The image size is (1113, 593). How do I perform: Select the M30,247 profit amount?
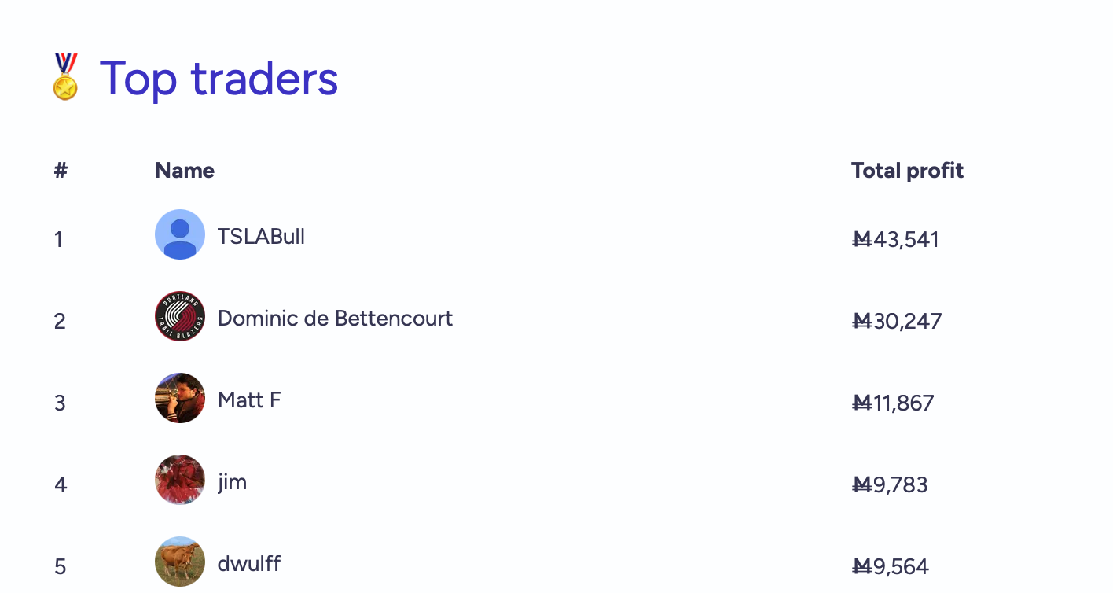[897, 322]
